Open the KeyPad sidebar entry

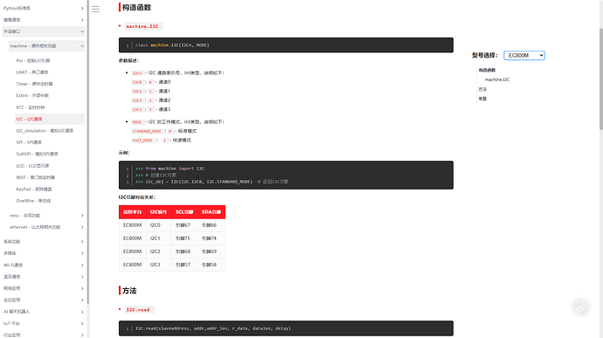pos(34,190)
